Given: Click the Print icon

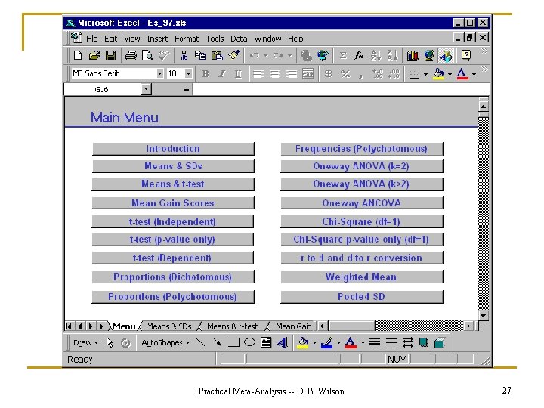Looking at the screenshot, I should click(x=131, y=55).
